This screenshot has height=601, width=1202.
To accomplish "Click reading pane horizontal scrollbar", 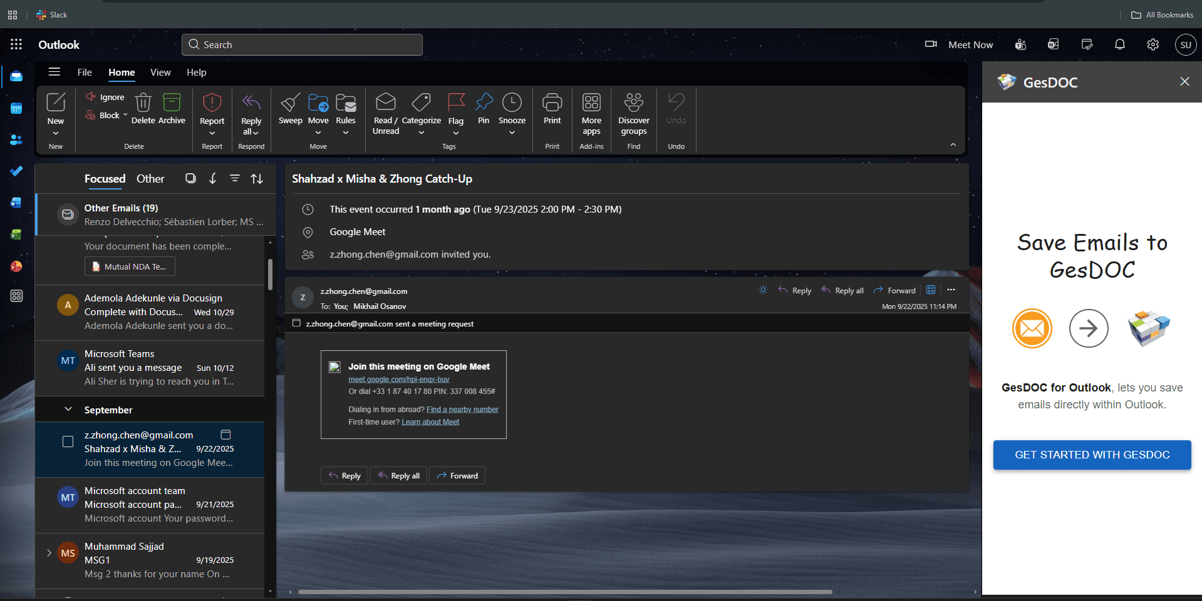I will click(x=565, y=592).
